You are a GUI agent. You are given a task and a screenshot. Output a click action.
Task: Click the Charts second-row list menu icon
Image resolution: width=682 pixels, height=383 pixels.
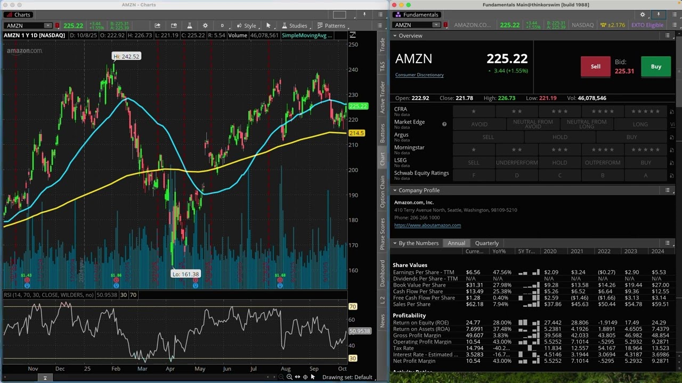pos(380,26)
